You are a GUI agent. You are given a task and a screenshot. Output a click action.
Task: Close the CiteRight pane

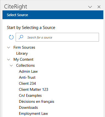click(99, 7)
